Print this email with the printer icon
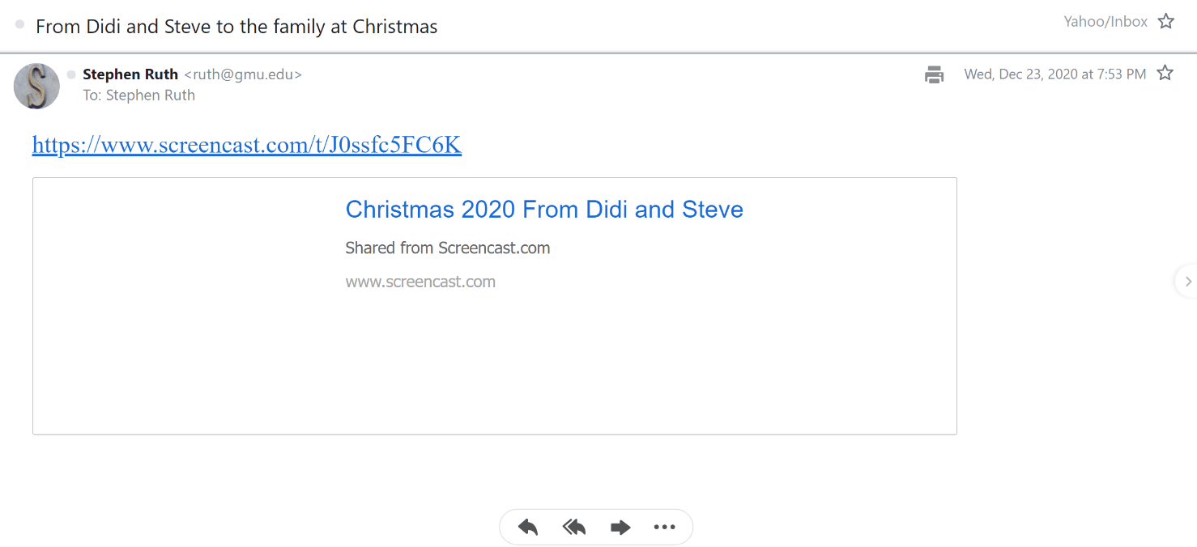This screenshot has height=547, width=1197. (935, 74)
